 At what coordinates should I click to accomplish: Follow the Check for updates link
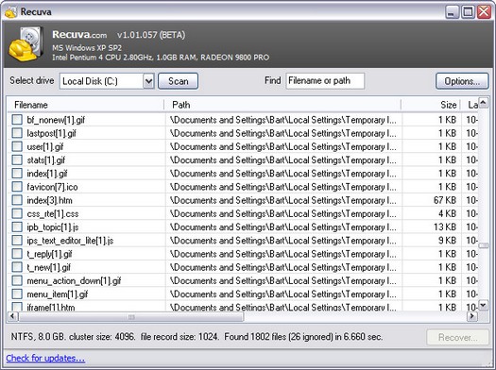coord(45,359)
